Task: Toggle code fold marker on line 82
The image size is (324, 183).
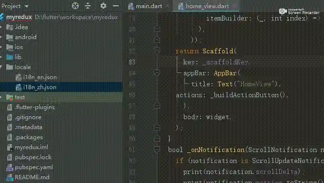Action: 157,51
